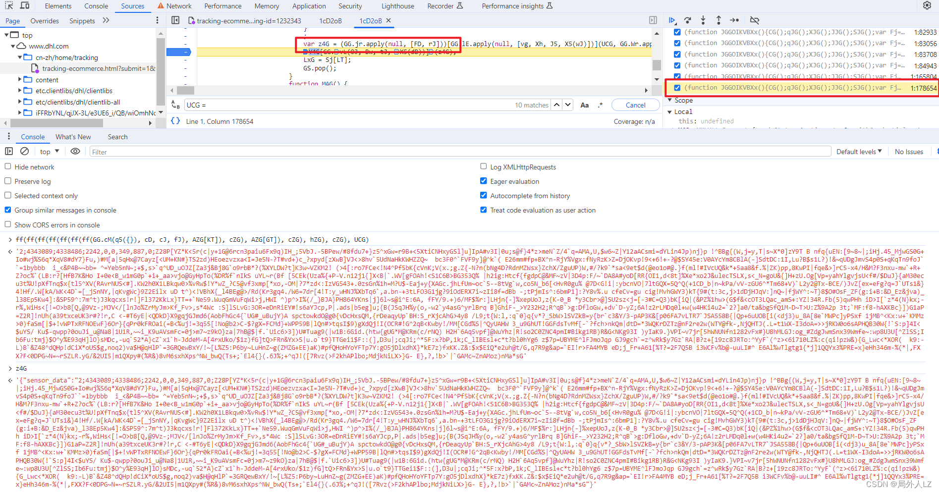Toggle the device toolbar icon
Viewport: 939px width, 493px height.
pos(25,5)
